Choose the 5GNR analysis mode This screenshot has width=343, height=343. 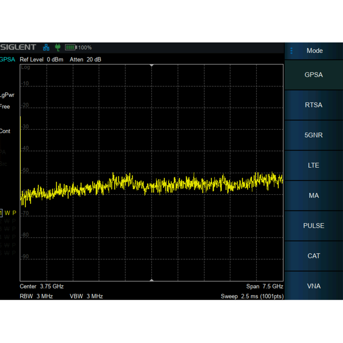point(313,135)
